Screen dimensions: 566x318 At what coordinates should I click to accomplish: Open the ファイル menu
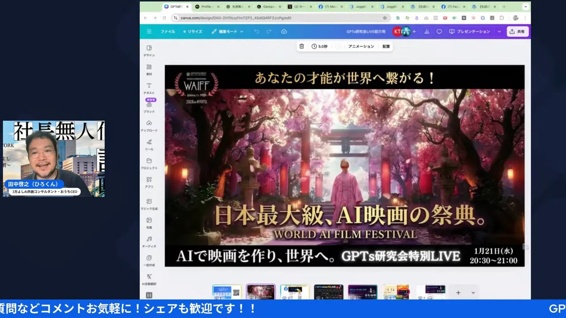168,31
